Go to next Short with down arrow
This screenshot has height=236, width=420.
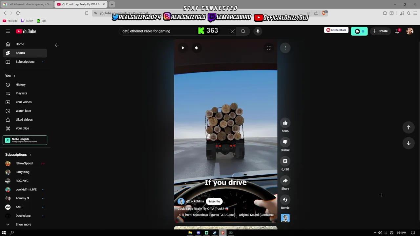coord(409,143)
